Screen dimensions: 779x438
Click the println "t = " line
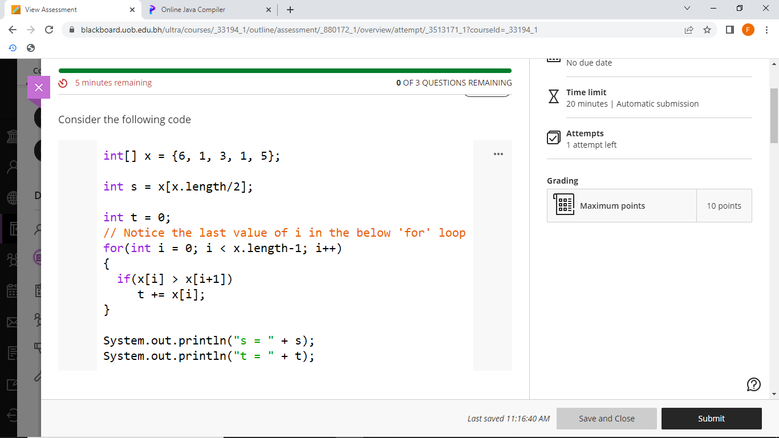tap(209, 356)
